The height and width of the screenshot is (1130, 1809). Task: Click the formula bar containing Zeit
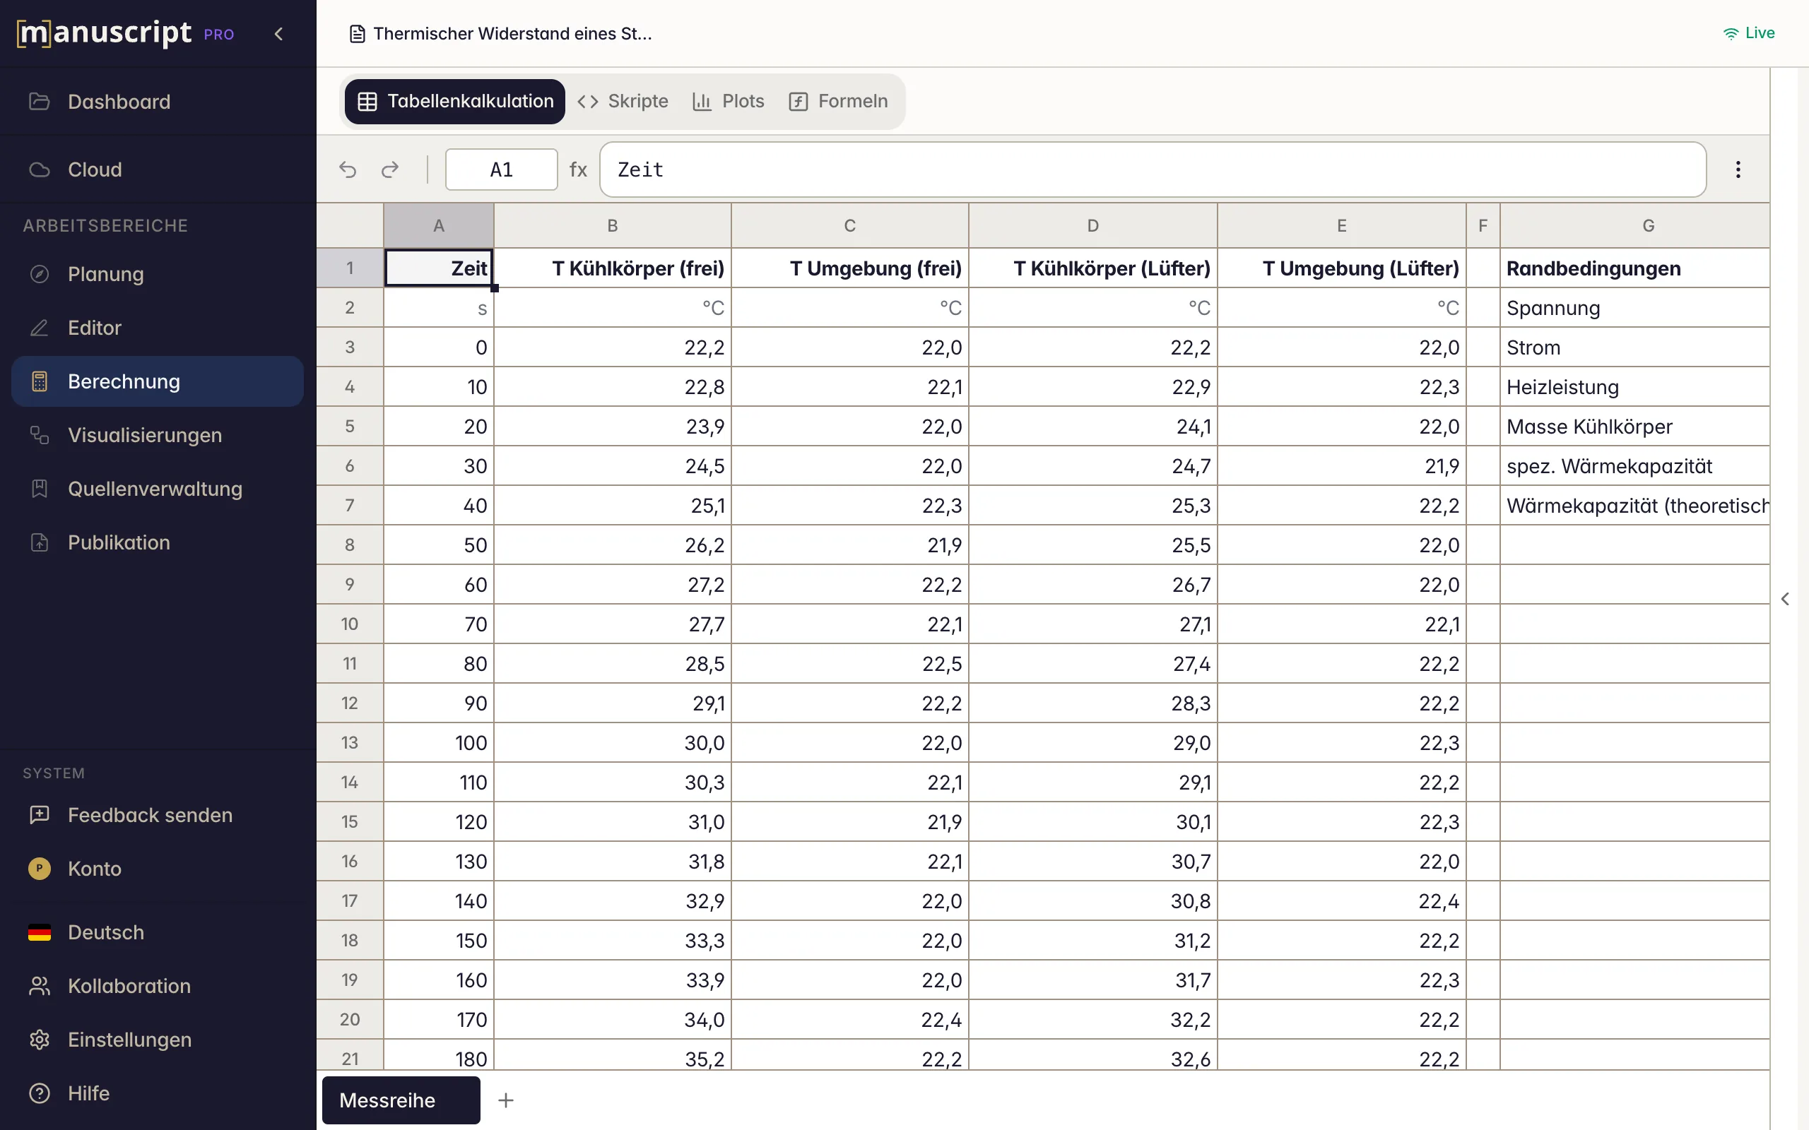click(x=1153, y=169)
